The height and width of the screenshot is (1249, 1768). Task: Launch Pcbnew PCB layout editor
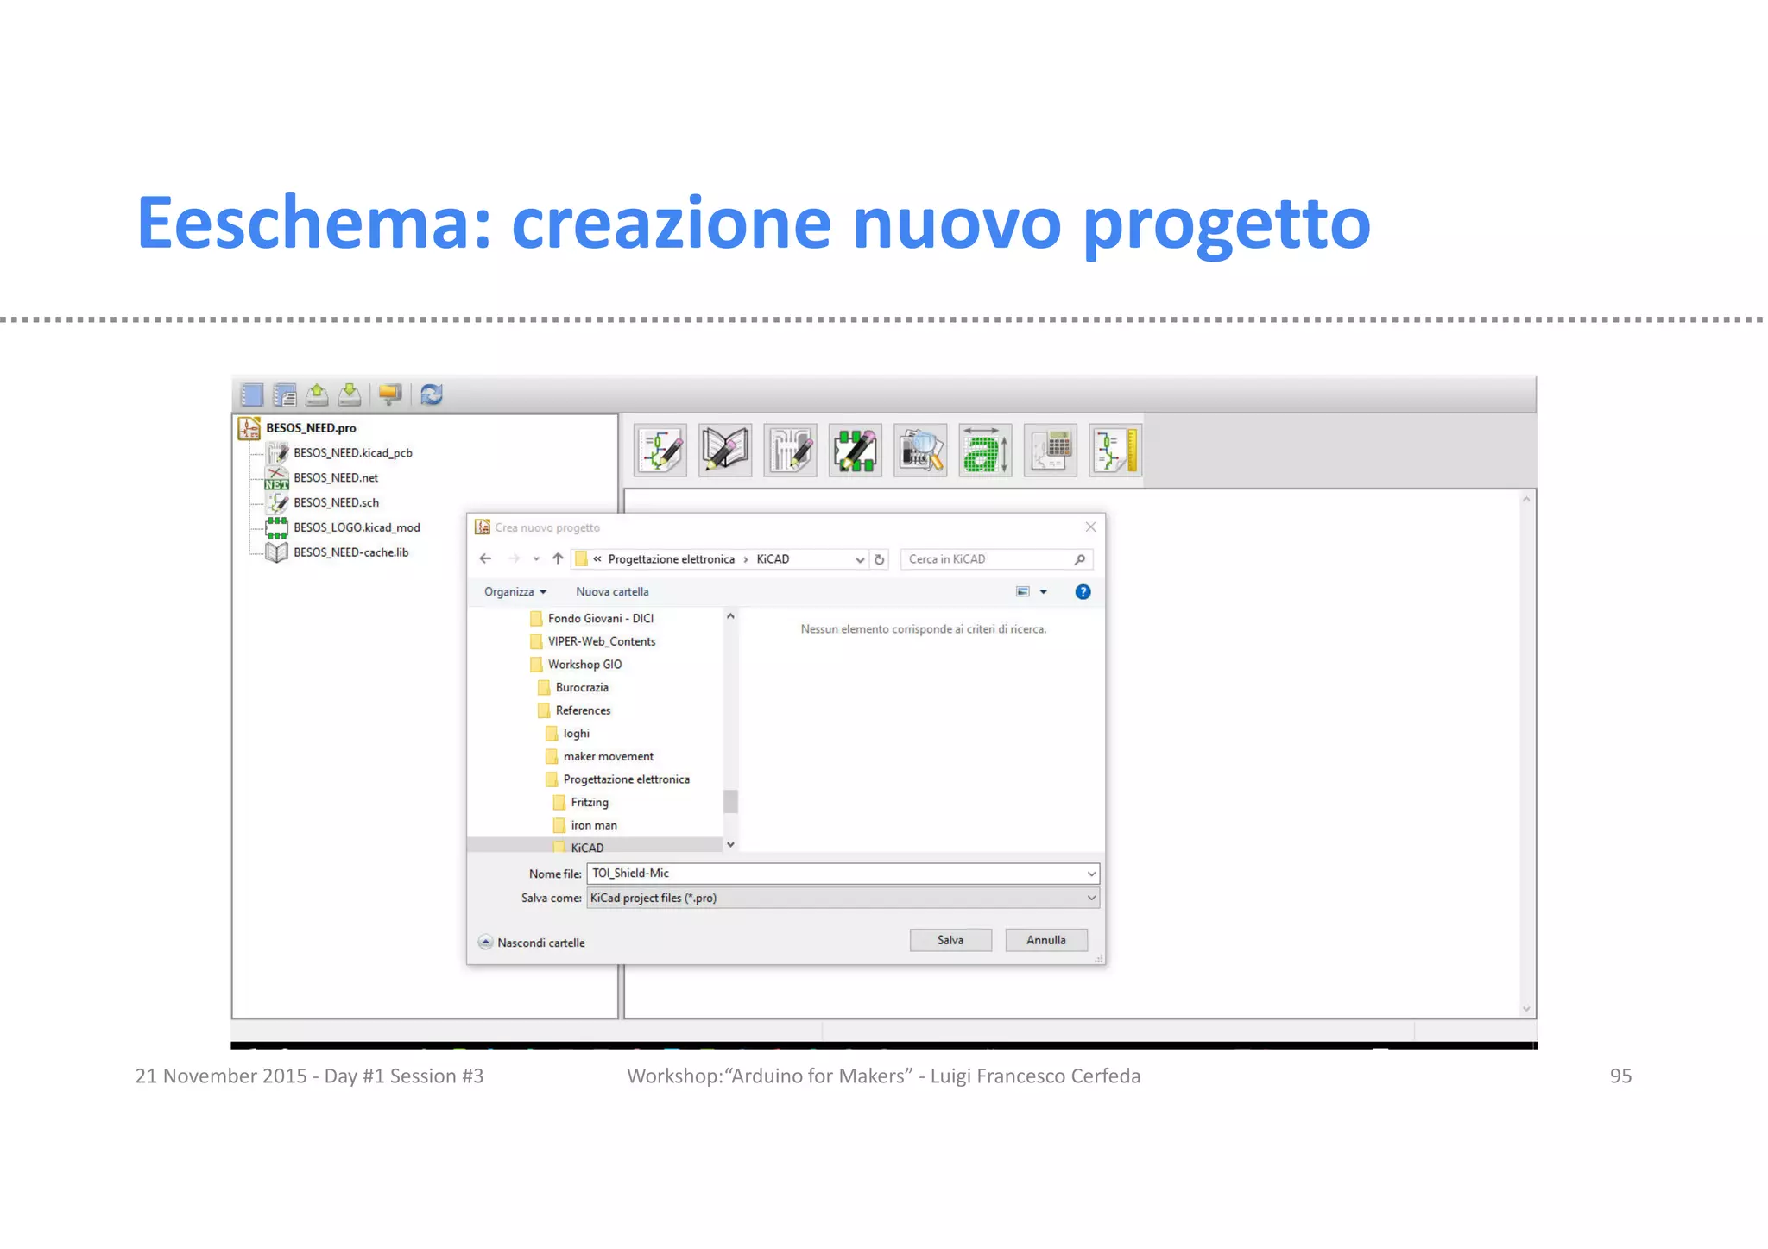[x=790, y=450]
